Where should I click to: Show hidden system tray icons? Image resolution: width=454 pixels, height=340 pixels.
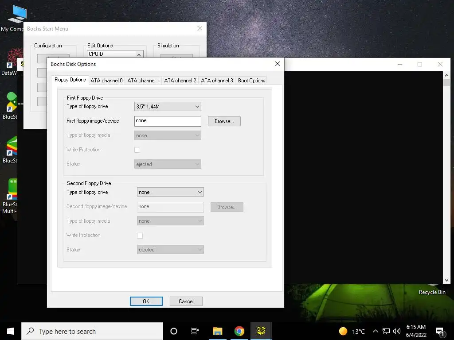[375, 331]
